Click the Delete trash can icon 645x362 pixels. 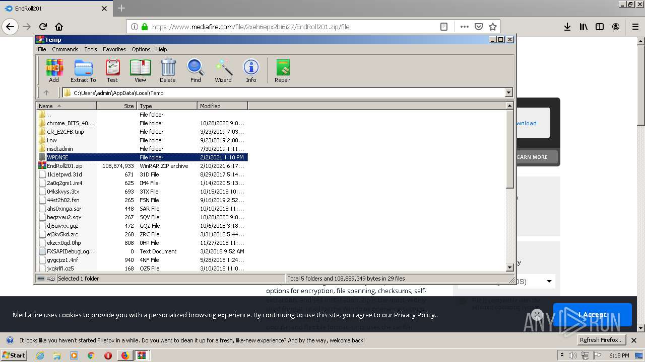pos(168,71)
